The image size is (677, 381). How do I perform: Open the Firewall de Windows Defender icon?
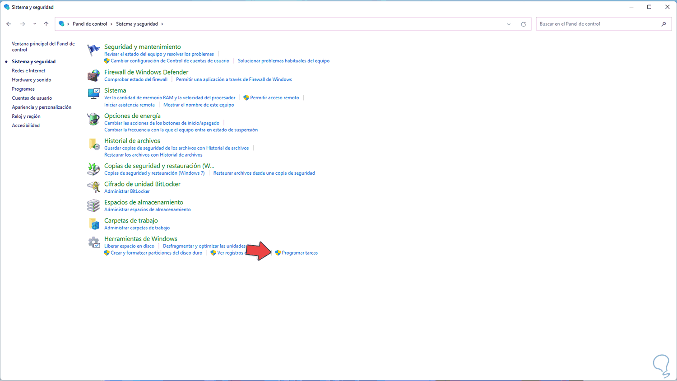(93, 75)
